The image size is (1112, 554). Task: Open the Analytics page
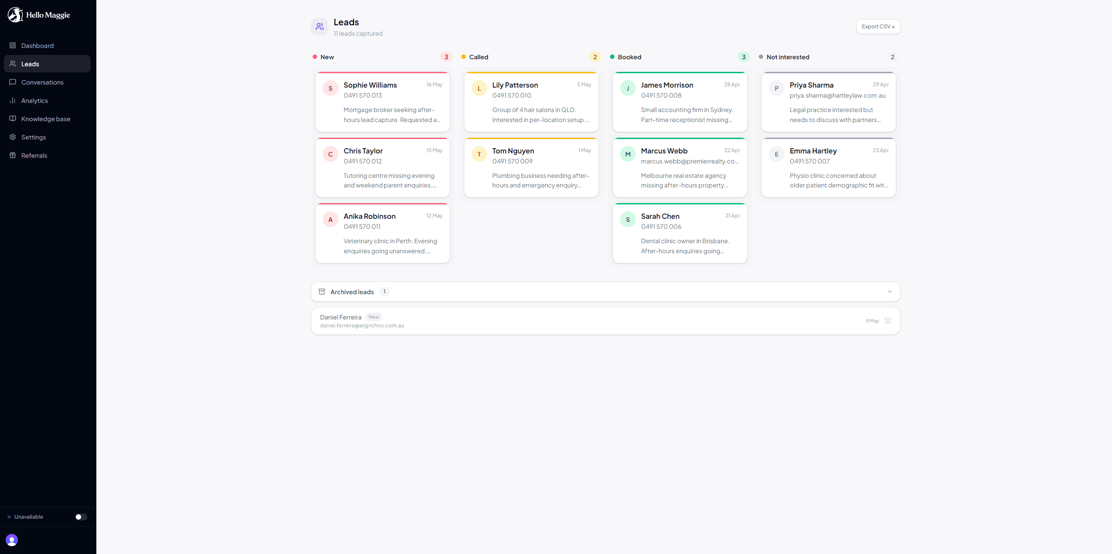click(47, 100)
